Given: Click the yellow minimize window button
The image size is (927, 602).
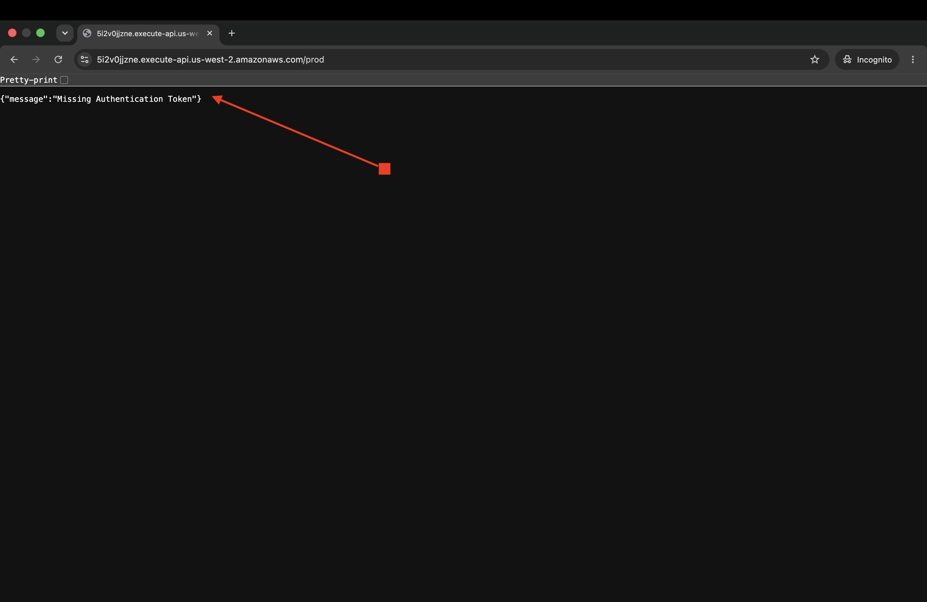Looking at the screenshot, I should (26, 33).
